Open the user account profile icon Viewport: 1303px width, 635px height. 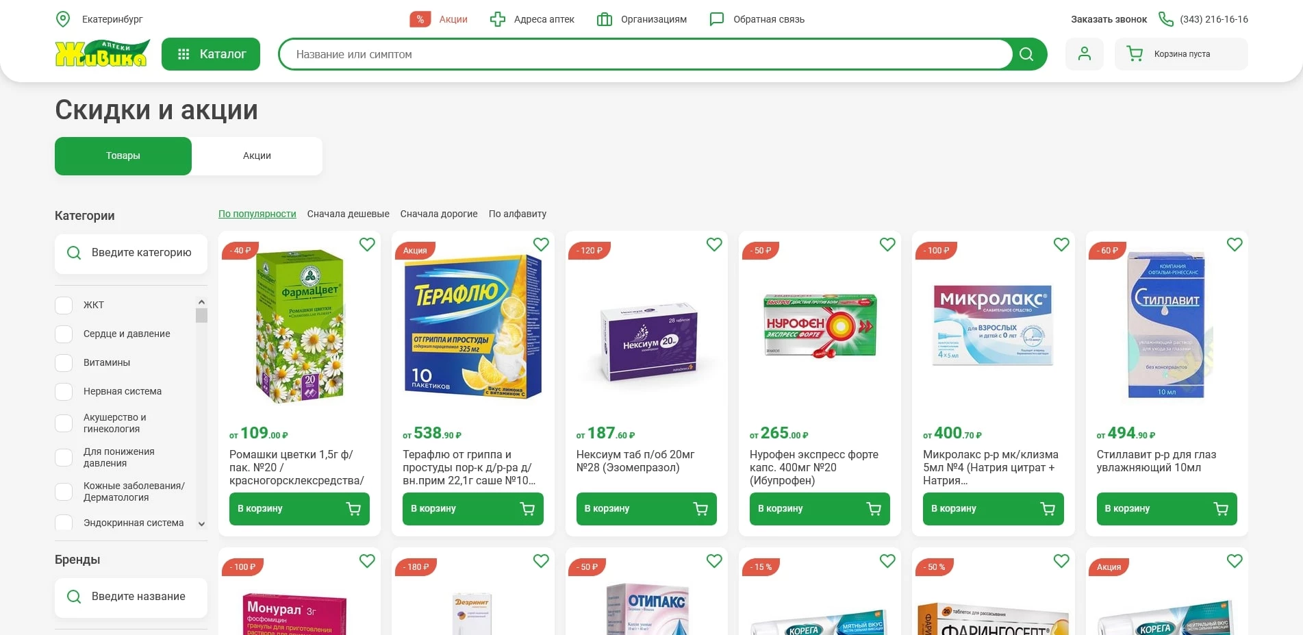[x=1084, y=54]
